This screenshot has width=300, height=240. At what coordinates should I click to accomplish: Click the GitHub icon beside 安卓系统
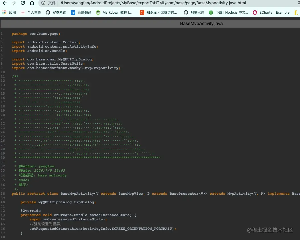[x=48, y=13]
